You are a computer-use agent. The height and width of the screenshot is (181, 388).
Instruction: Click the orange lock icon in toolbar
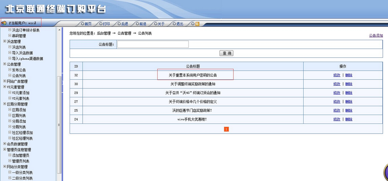tap(197, 24)
